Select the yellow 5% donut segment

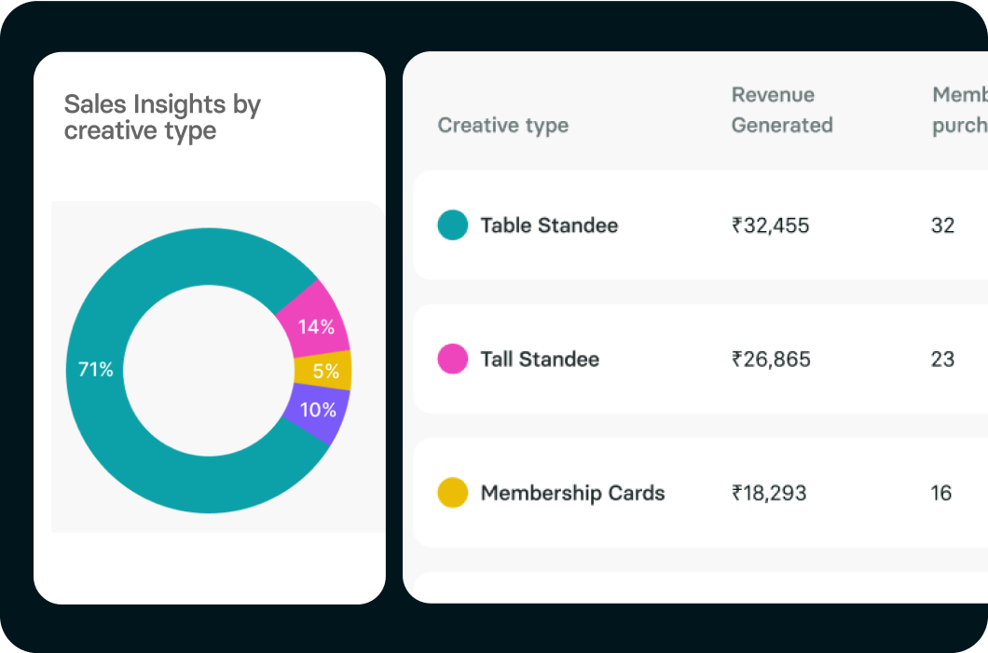(x=325, y=371)
